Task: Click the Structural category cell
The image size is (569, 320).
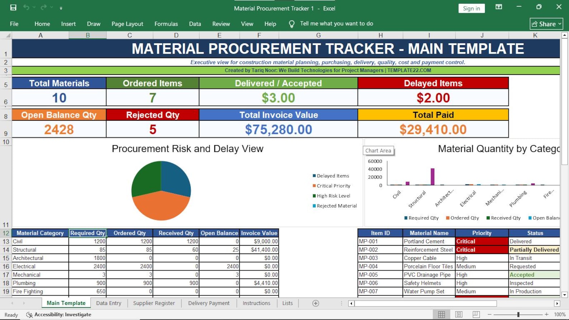Action: 40,250
